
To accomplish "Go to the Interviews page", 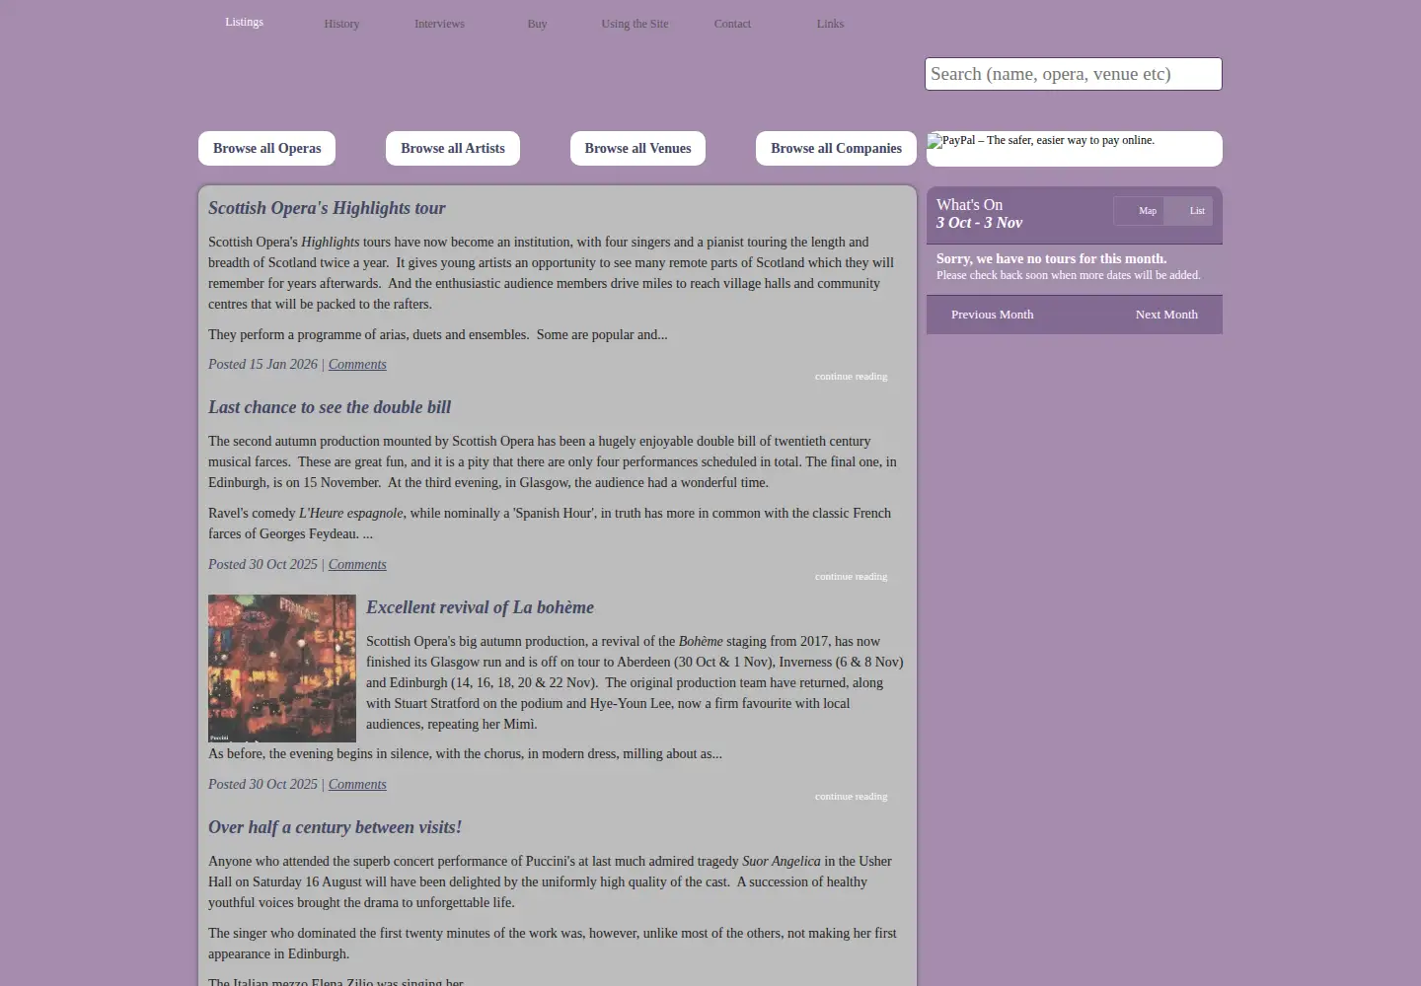I will (439, 24).
